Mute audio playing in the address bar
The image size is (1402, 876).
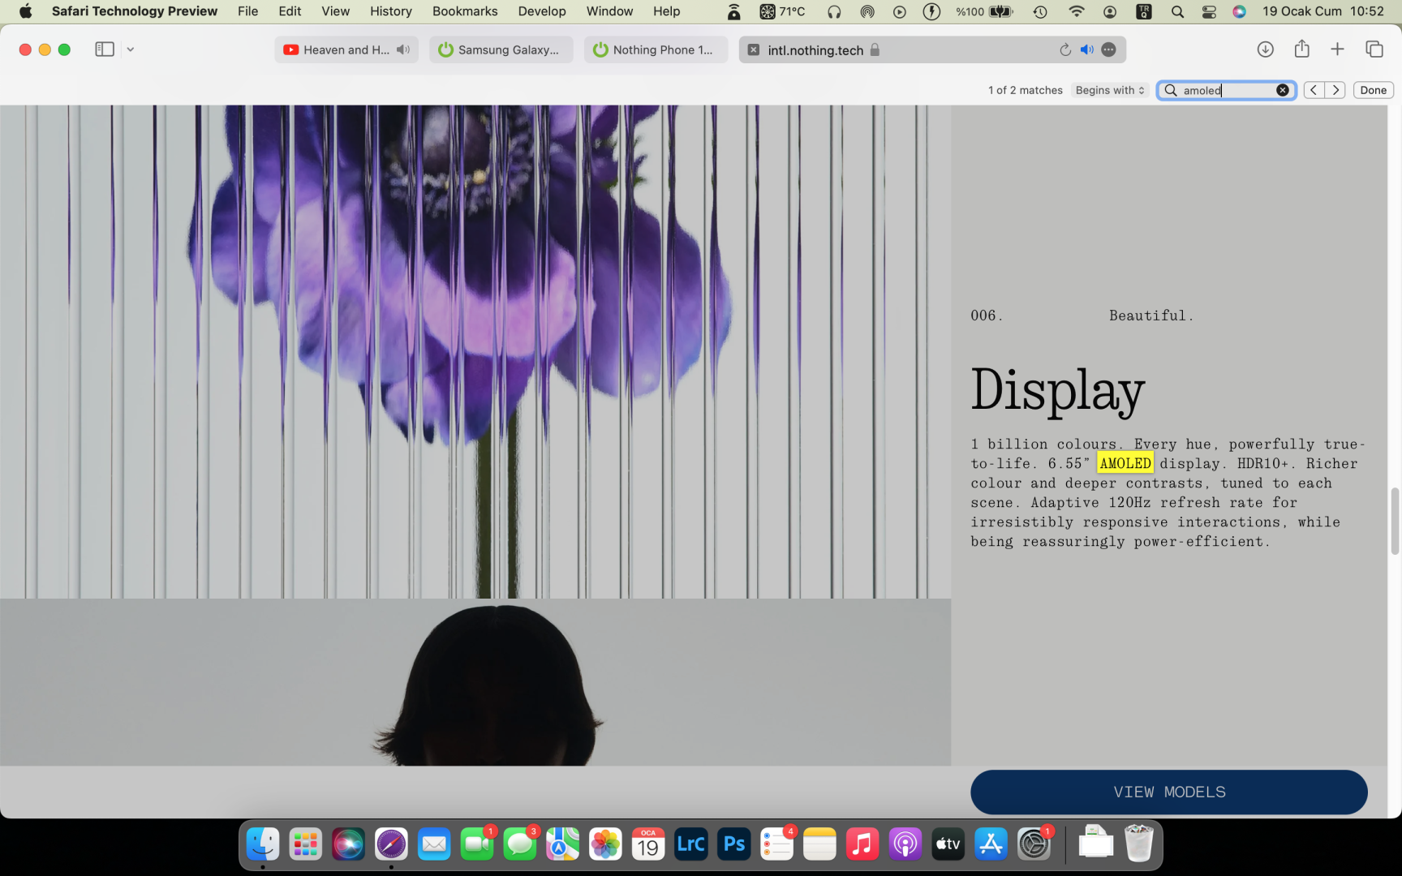[1087, 49]
